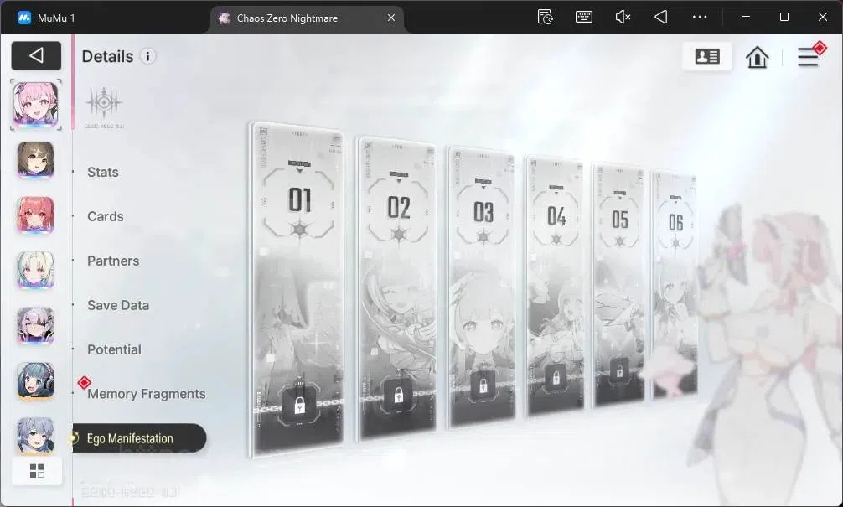
Task: Go to the home screen icon
Action: pyautogui.click(x=757, y=56)
